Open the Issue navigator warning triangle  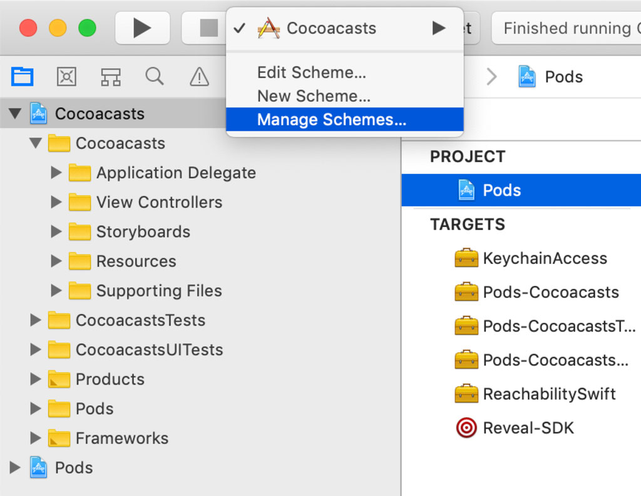click(x=198, y=76)
